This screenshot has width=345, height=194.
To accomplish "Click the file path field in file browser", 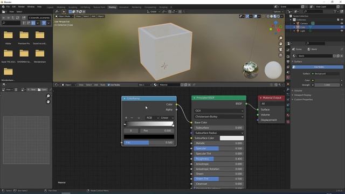I will pos(39,18).
